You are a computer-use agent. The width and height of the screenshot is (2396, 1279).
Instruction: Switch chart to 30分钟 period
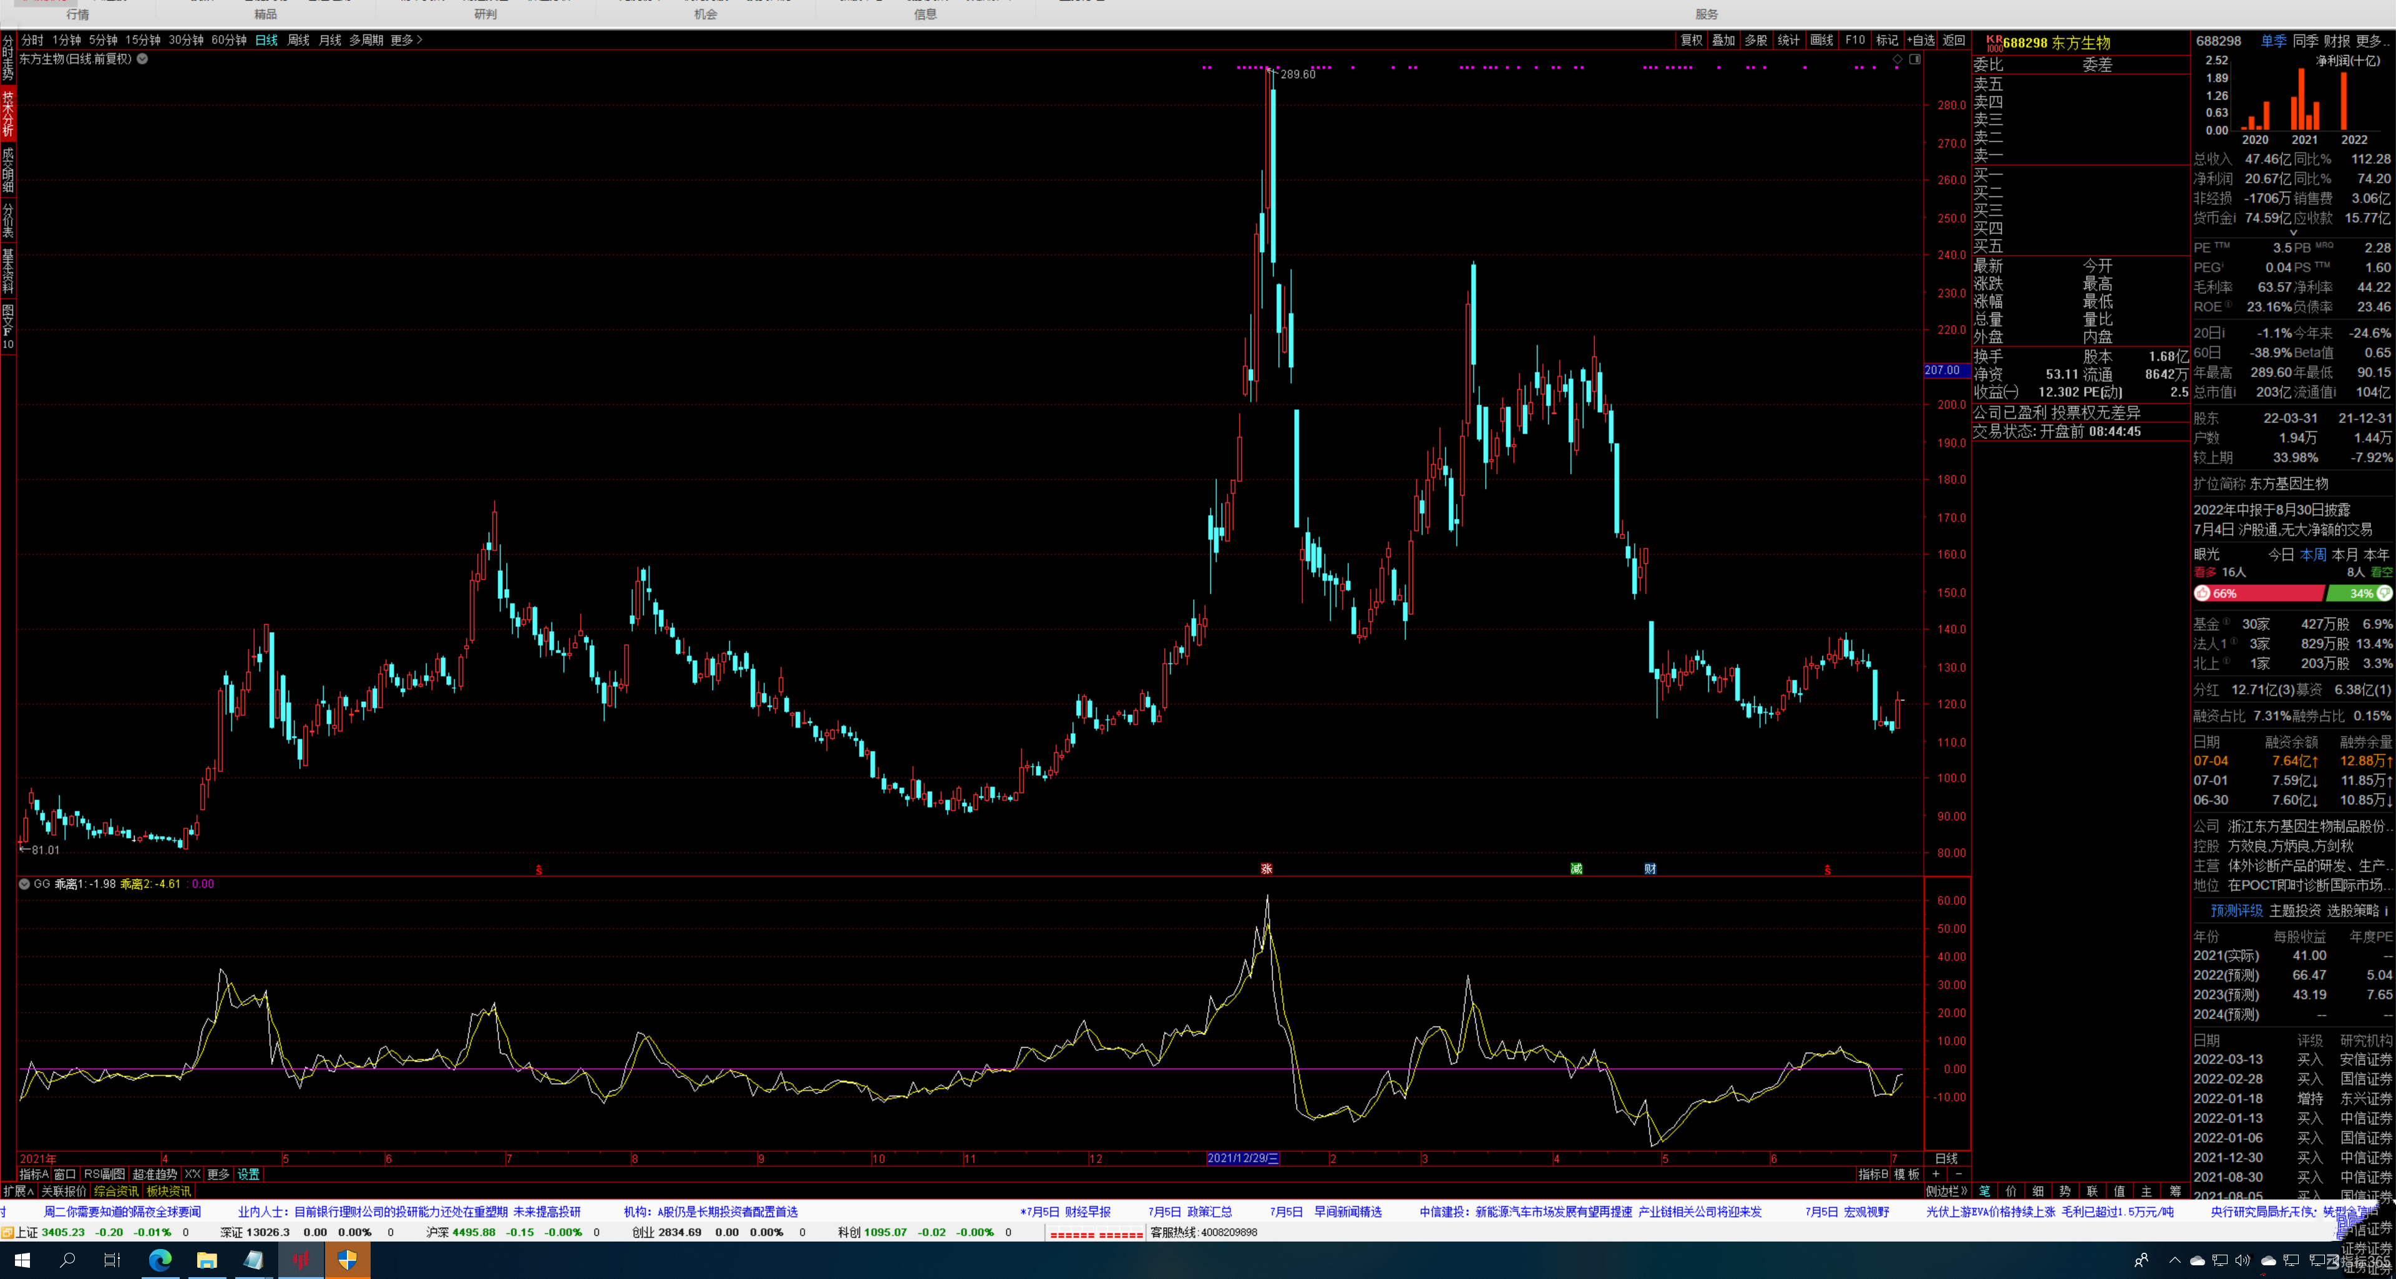pyautogui.click(x=186, y=40)
